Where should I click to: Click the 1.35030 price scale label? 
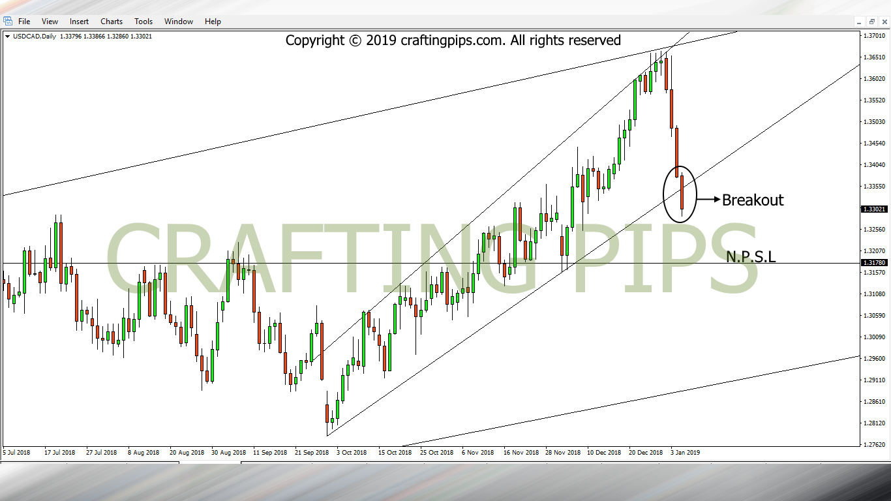[x=873, y=122]
